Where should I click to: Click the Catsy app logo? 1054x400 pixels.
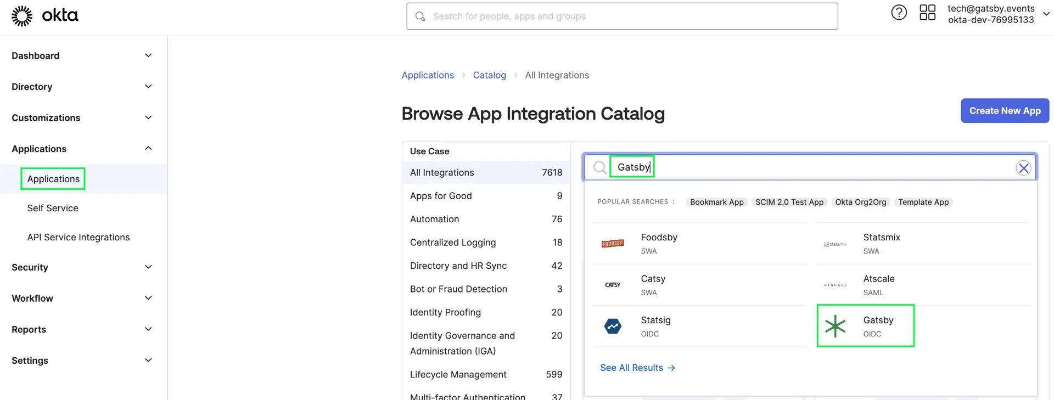(613, 285)
